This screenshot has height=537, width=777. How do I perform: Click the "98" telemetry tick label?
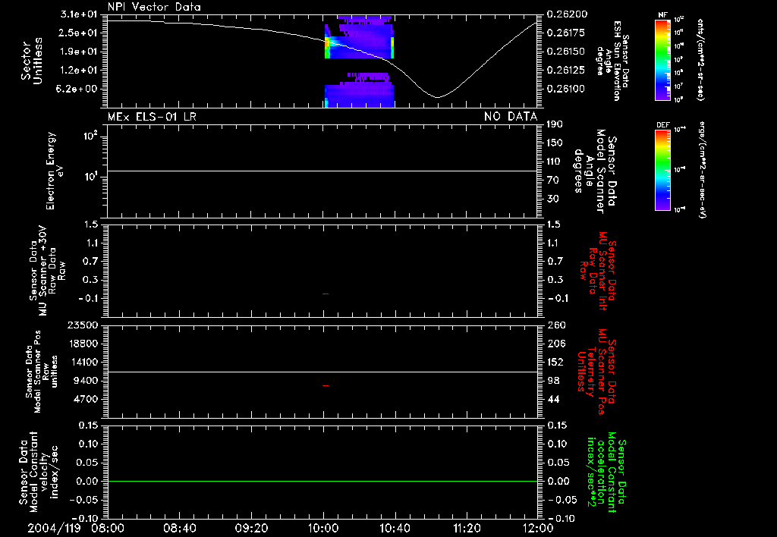553,381
